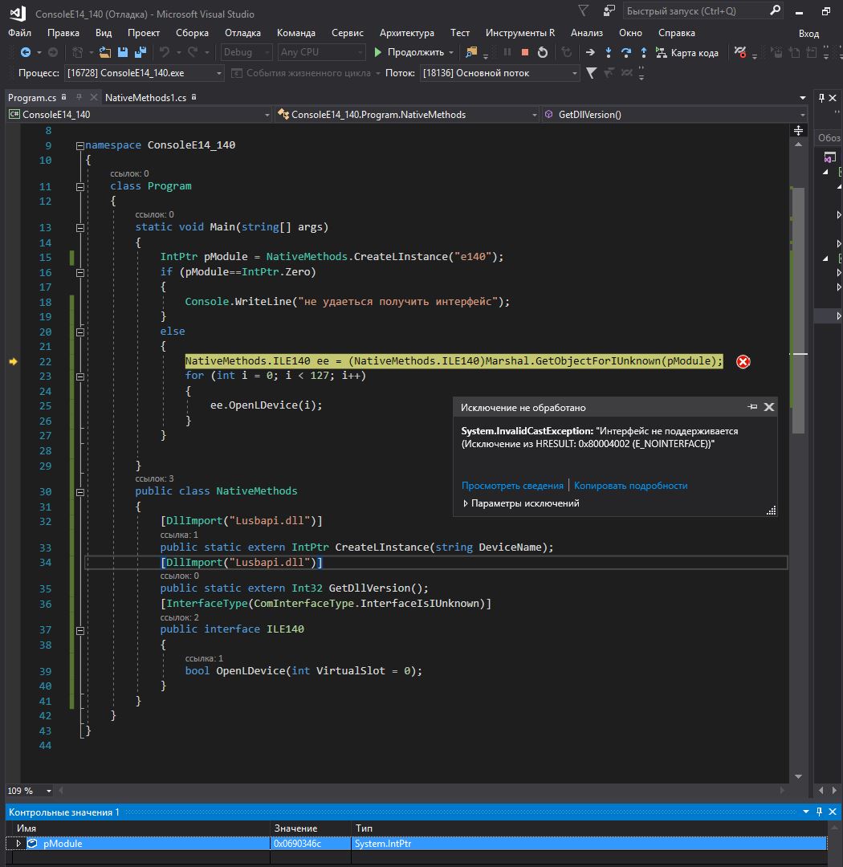Open the Watch 1 panel options dropdown

[805, 812]
